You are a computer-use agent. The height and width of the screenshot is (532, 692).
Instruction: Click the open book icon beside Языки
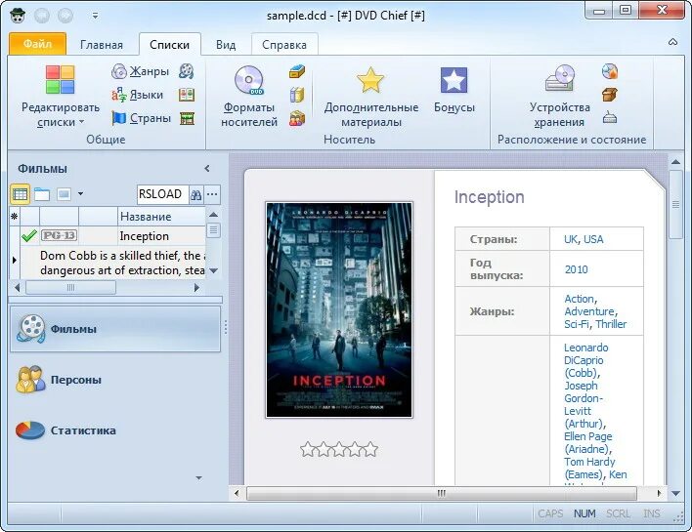pos(187,95)
